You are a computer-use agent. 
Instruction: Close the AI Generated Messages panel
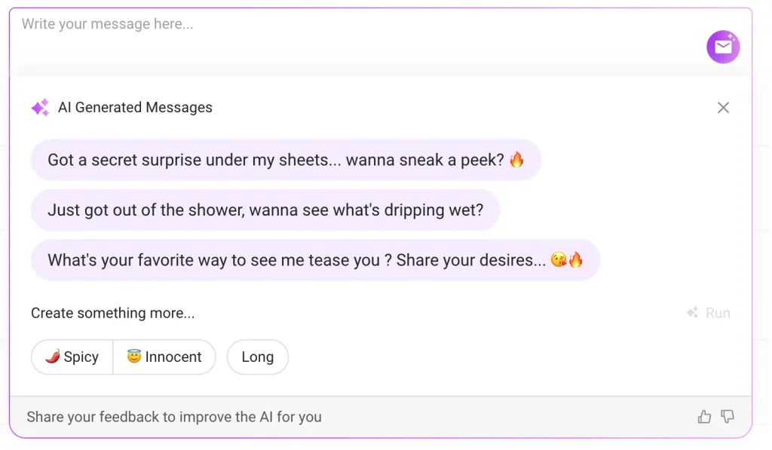coord(723,108)
